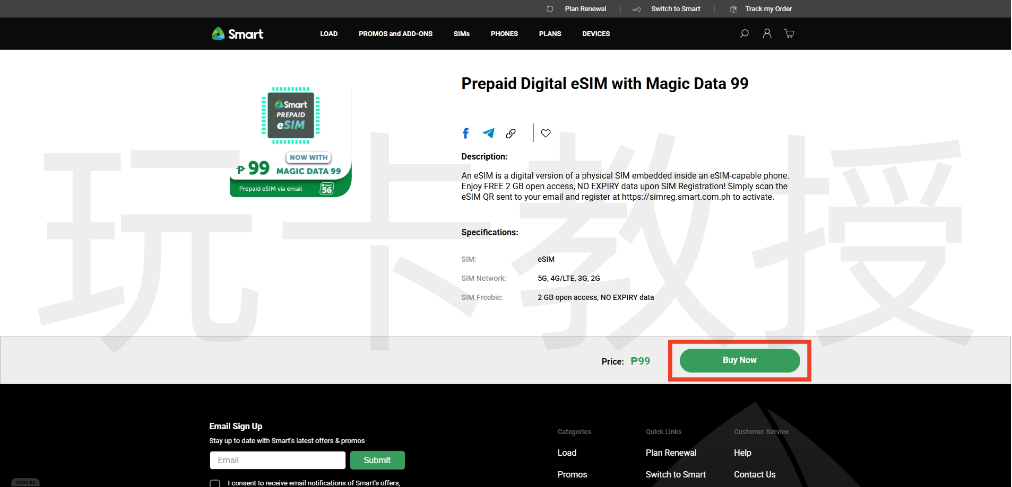Share product via Telegram icon

pyautogui.click(x=488, y=133)
